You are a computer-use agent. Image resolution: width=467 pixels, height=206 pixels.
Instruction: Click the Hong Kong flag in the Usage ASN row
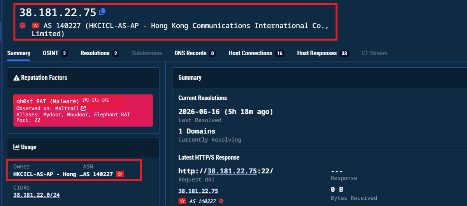click(x=120, y=174)
